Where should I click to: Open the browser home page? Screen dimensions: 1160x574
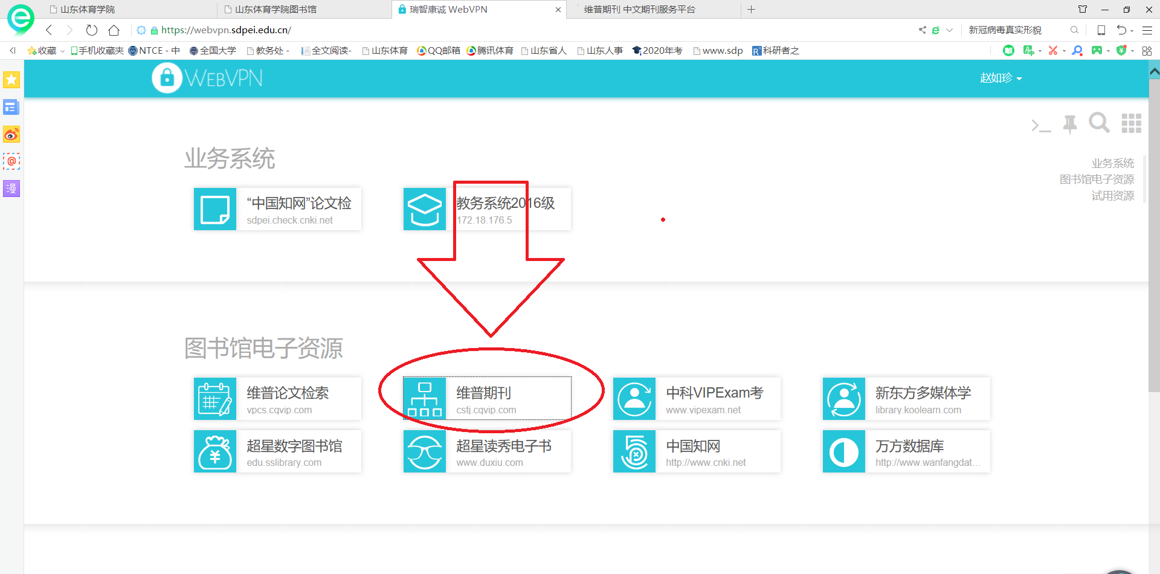pos(114,30)
